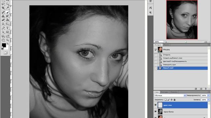Open fill slider dropdown arrow
The height and width of the screenshot is (118, 211).
tap(208, 100)
